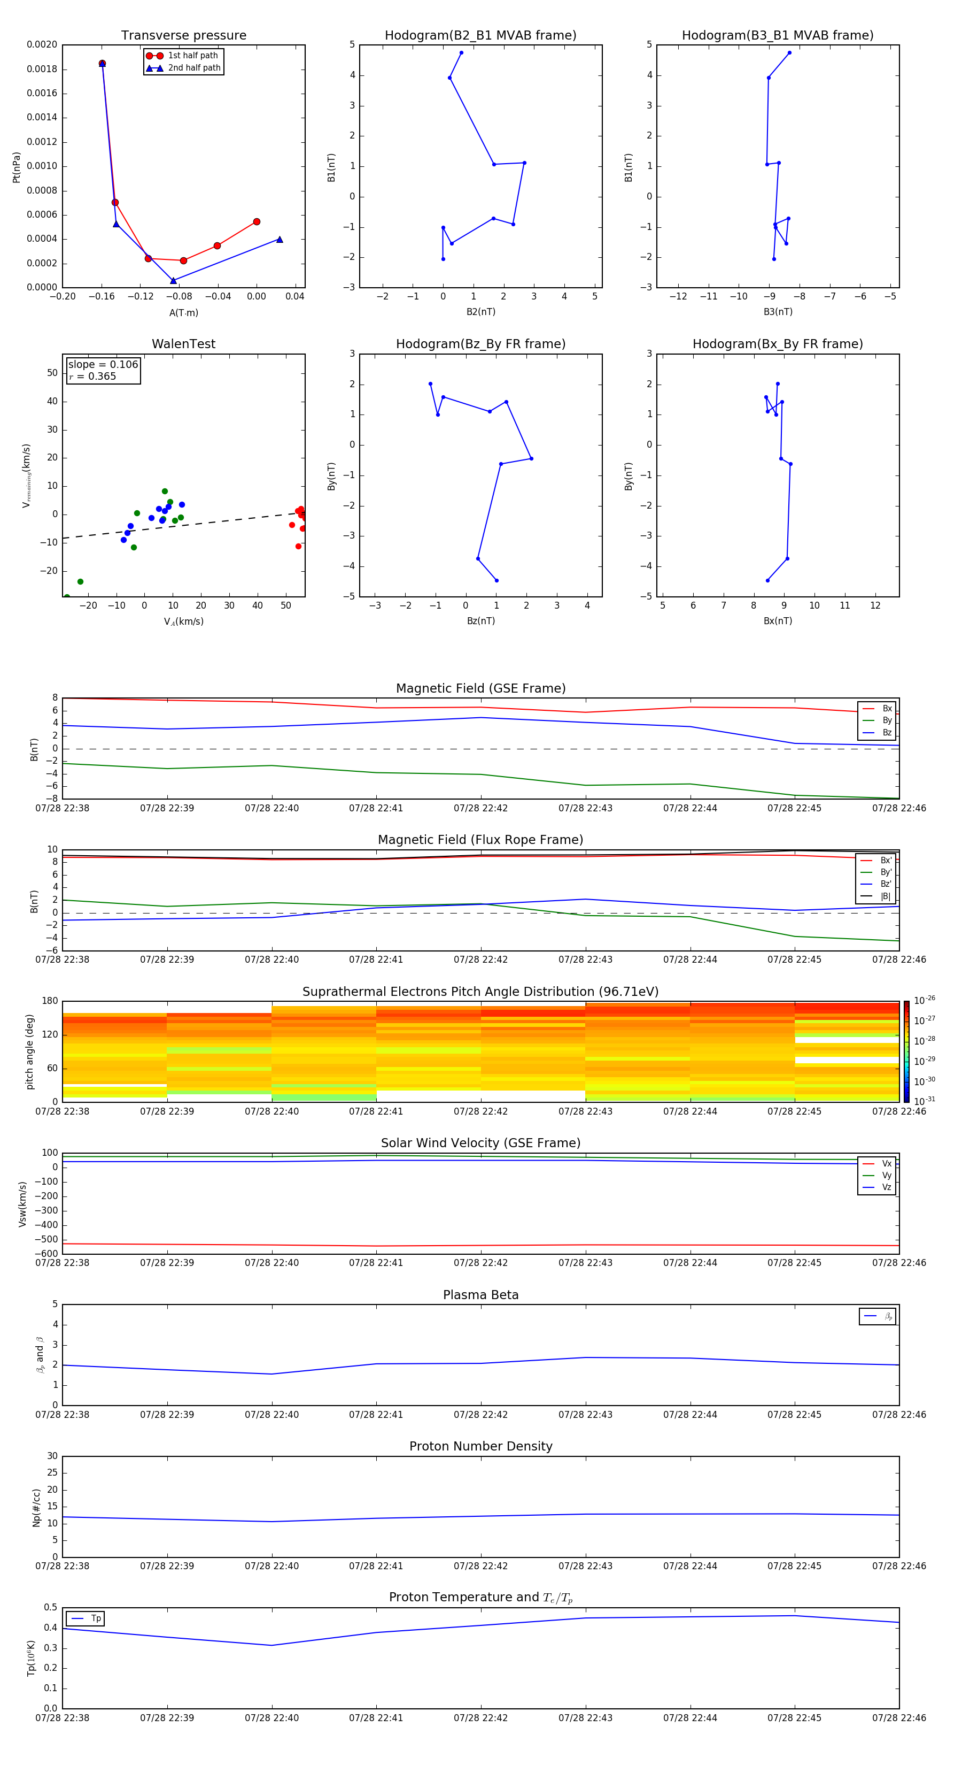The height and width of the screenshot is (1765, 962).
Task: Click the 'Proton Temperature and Te/Tp' title
Action: coord(480,1597)
